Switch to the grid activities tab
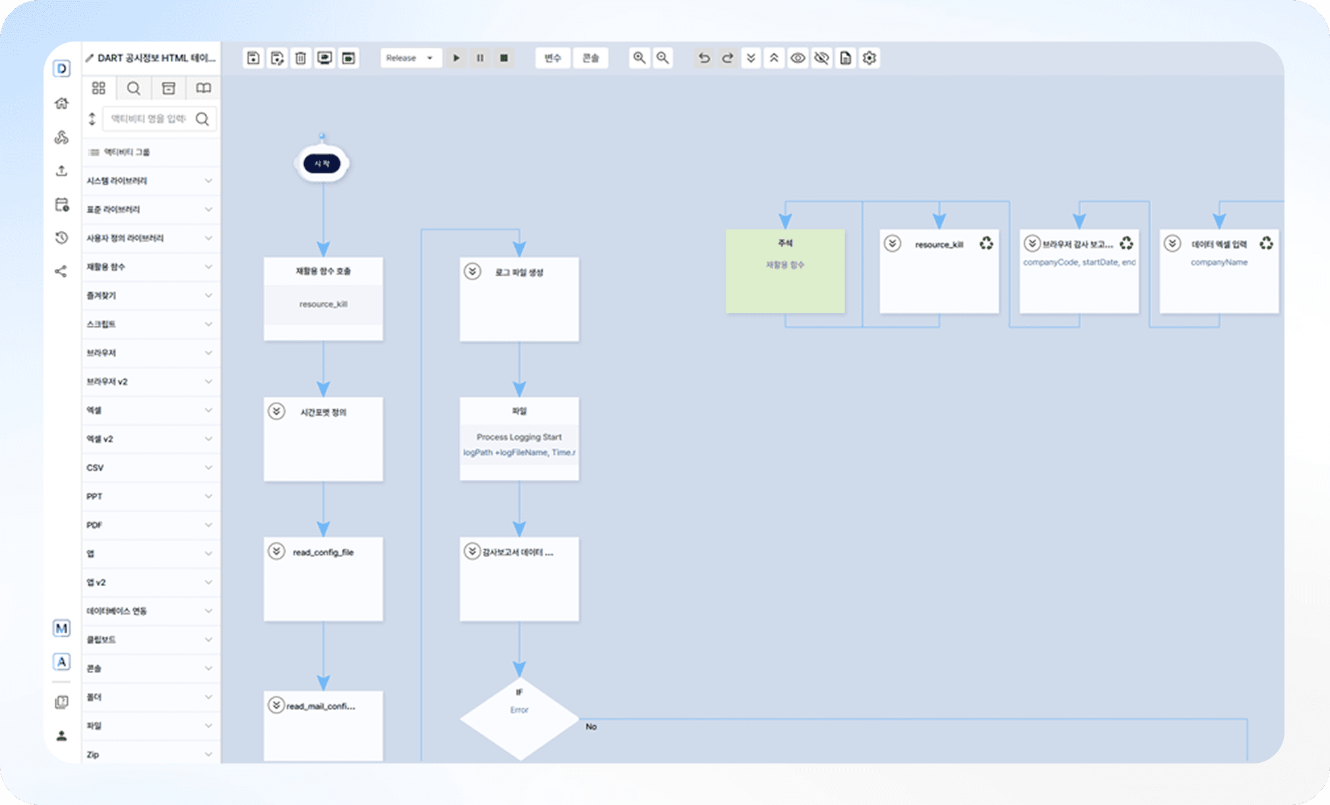This screenshot has width=1330, height=805. pos(99,88)
